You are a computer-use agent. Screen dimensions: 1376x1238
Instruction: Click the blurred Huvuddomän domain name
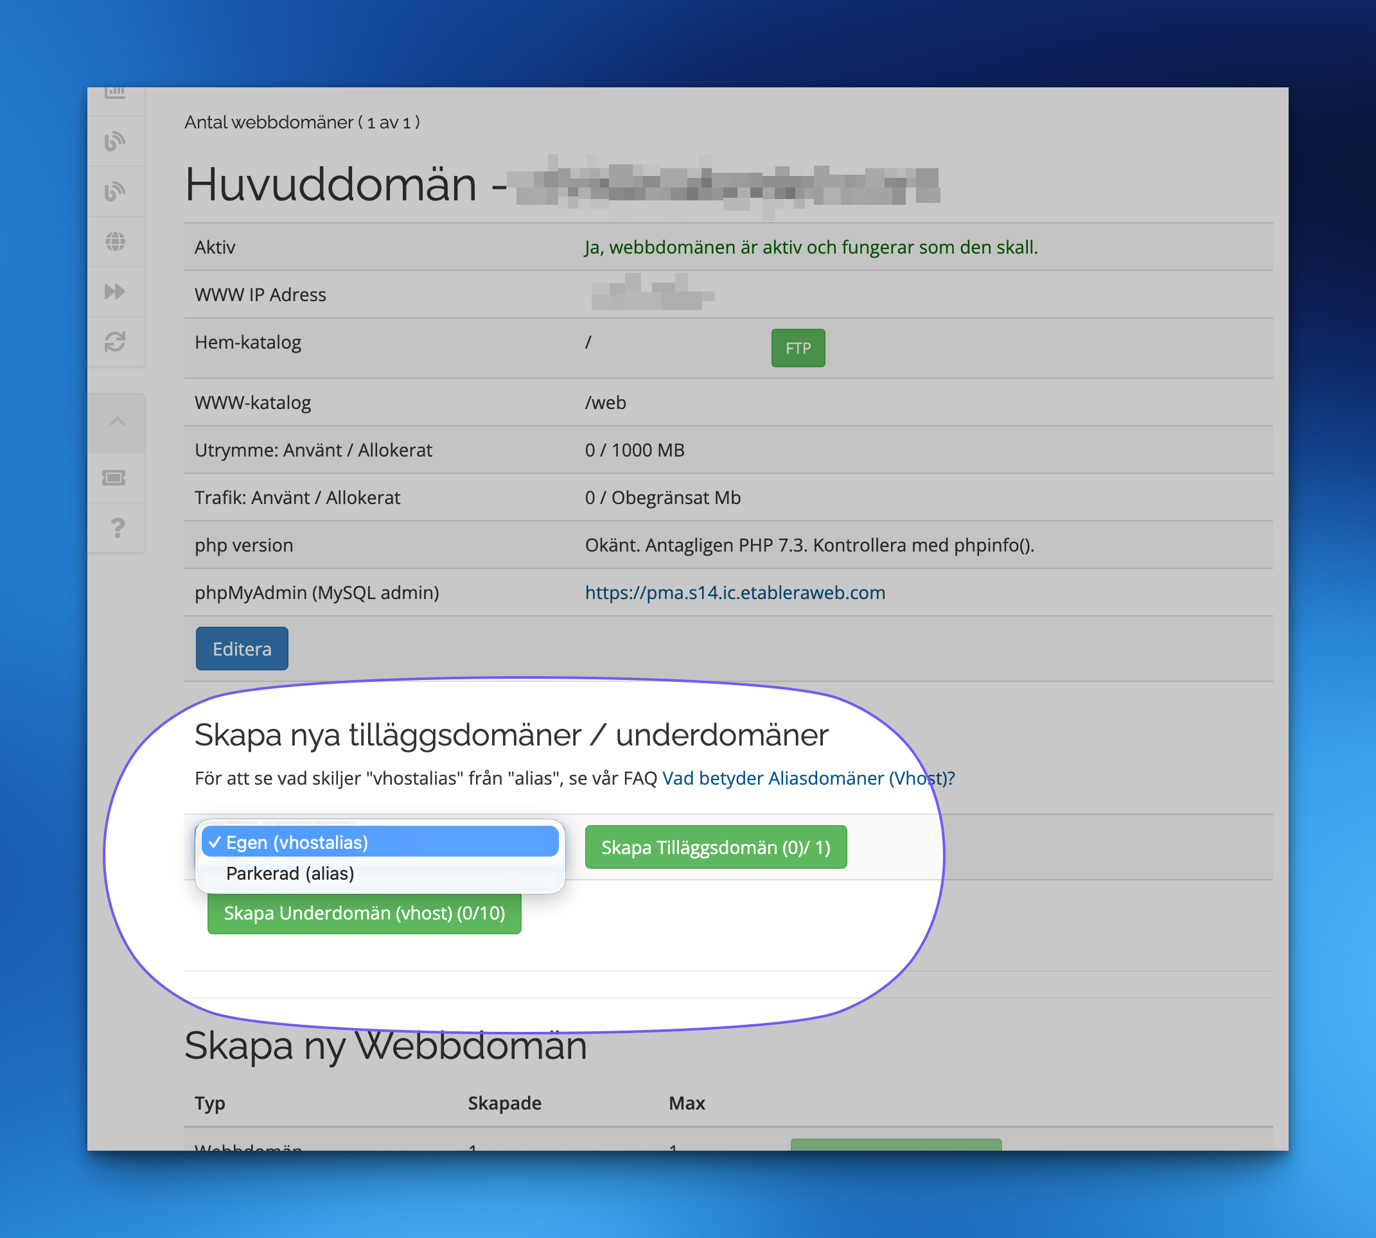[x=726, y=184]
